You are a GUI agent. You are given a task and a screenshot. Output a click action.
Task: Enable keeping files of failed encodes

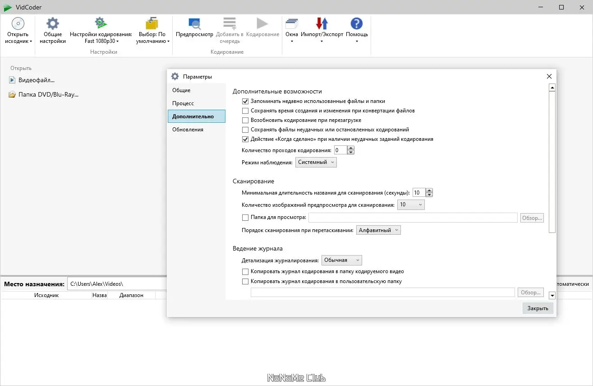[x=245, y=130]
